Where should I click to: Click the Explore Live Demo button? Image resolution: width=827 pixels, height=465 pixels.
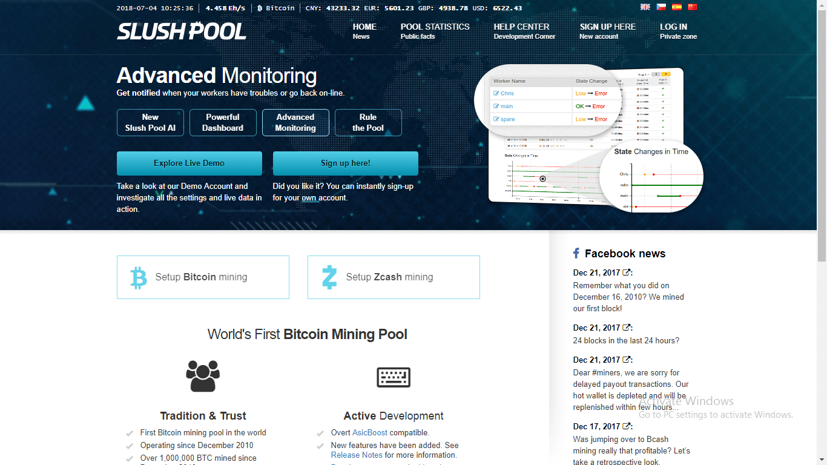coord(189,163)
